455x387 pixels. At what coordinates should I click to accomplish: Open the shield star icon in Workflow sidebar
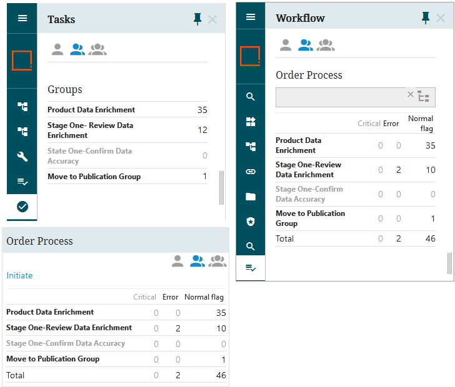click(x=251, y=222)
